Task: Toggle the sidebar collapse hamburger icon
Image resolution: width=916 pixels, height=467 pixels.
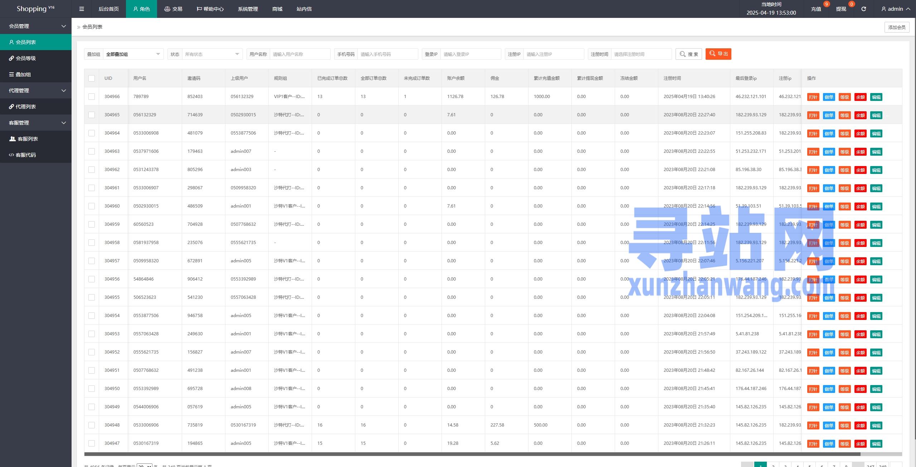Action: click(x=82, y=9)
